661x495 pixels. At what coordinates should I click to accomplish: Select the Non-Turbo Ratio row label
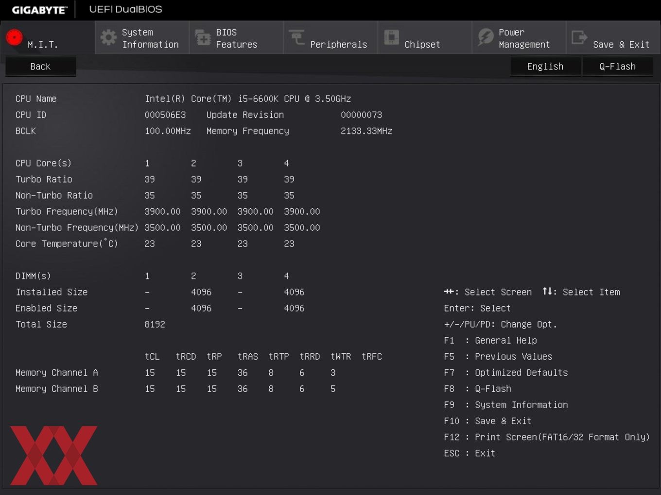54,195
